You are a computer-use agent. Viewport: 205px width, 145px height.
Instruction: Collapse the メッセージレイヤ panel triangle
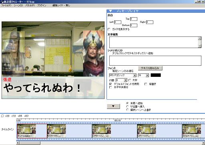(111, 11)
